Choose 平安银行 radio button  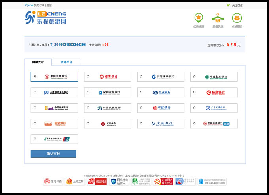35,124
